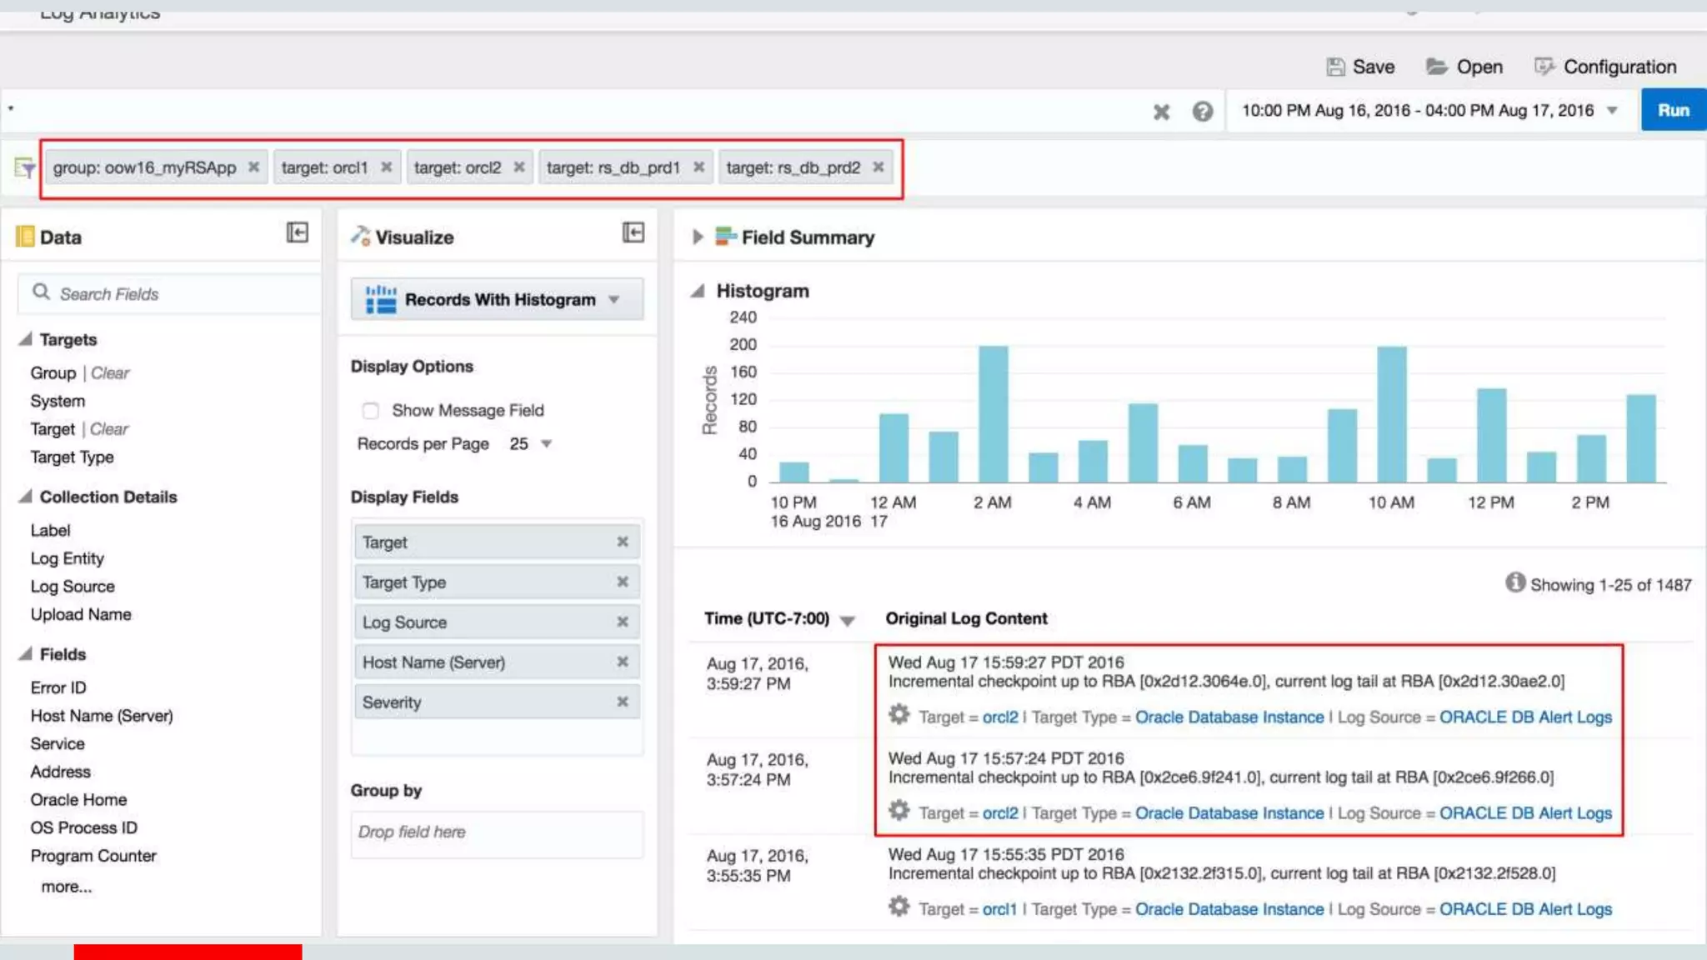This screenshot has width=1707, height=960.
Task: Click the Configuration icon
Action: (1544, 67)
